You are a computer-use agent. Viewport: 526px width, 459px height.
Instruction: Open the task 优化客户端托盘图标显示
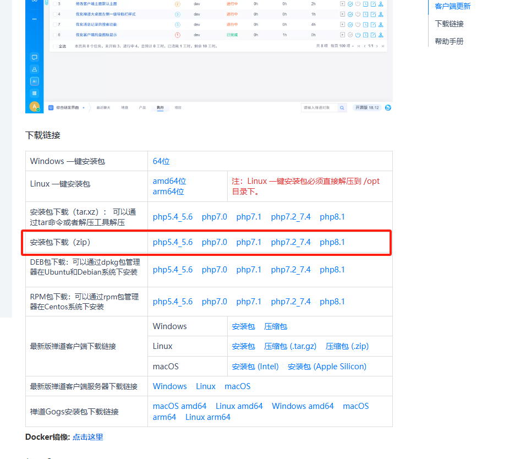pyautogui.click(x=96, y=35)
